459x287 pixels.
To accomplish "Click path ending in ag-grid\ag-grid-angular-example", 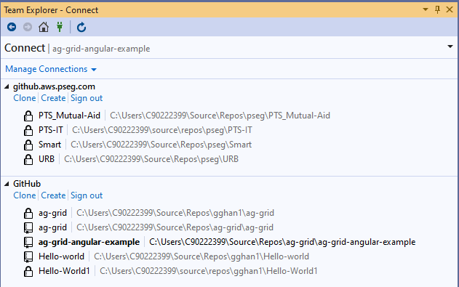I will point(282,242).
